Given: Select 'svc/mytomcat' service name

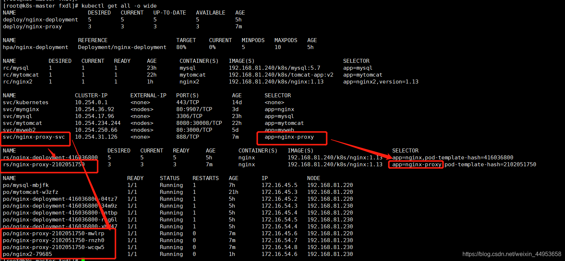Looking at the screenshot, I should tap(23, 123).
